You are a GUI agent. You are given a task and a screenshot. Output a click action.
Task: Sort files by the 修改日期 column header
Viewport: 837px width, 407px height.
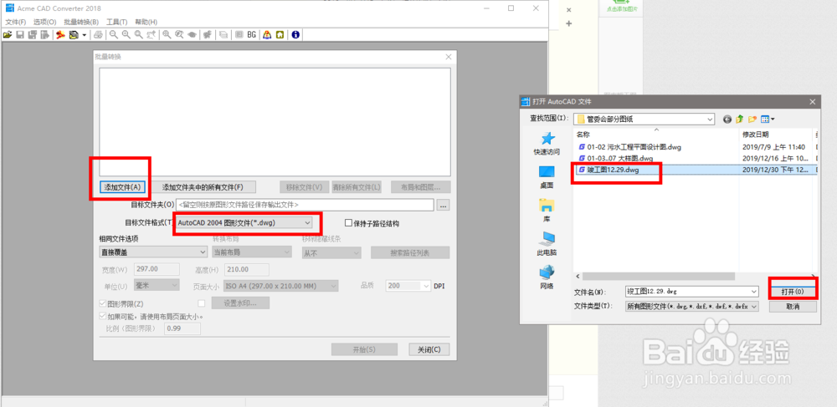coord(776,135)
